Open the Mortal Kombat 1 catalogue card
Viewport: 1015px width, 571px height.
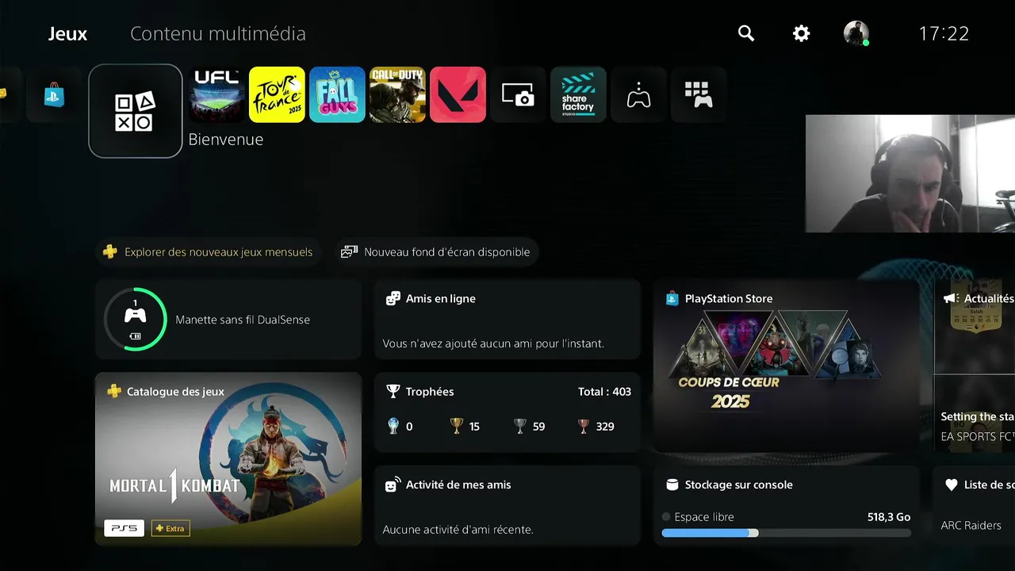point(228,459)
